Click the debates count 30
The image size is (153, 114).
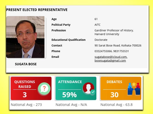pyautogui.click(x=114, y=95)
